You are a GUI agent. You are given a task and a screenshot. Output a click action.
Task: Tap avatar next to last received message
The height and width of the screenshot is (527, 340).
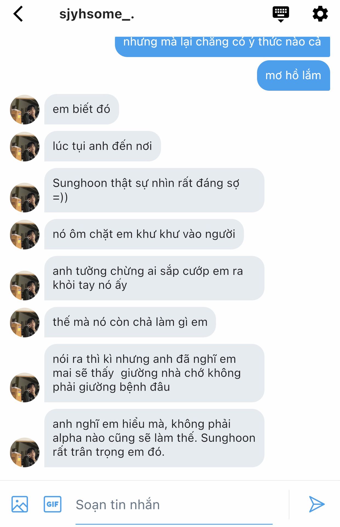point(25,452)
